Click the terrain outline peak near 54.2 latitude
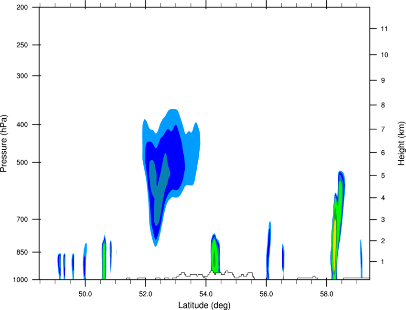Screen dimensions: 406x310 pos(212,272)
